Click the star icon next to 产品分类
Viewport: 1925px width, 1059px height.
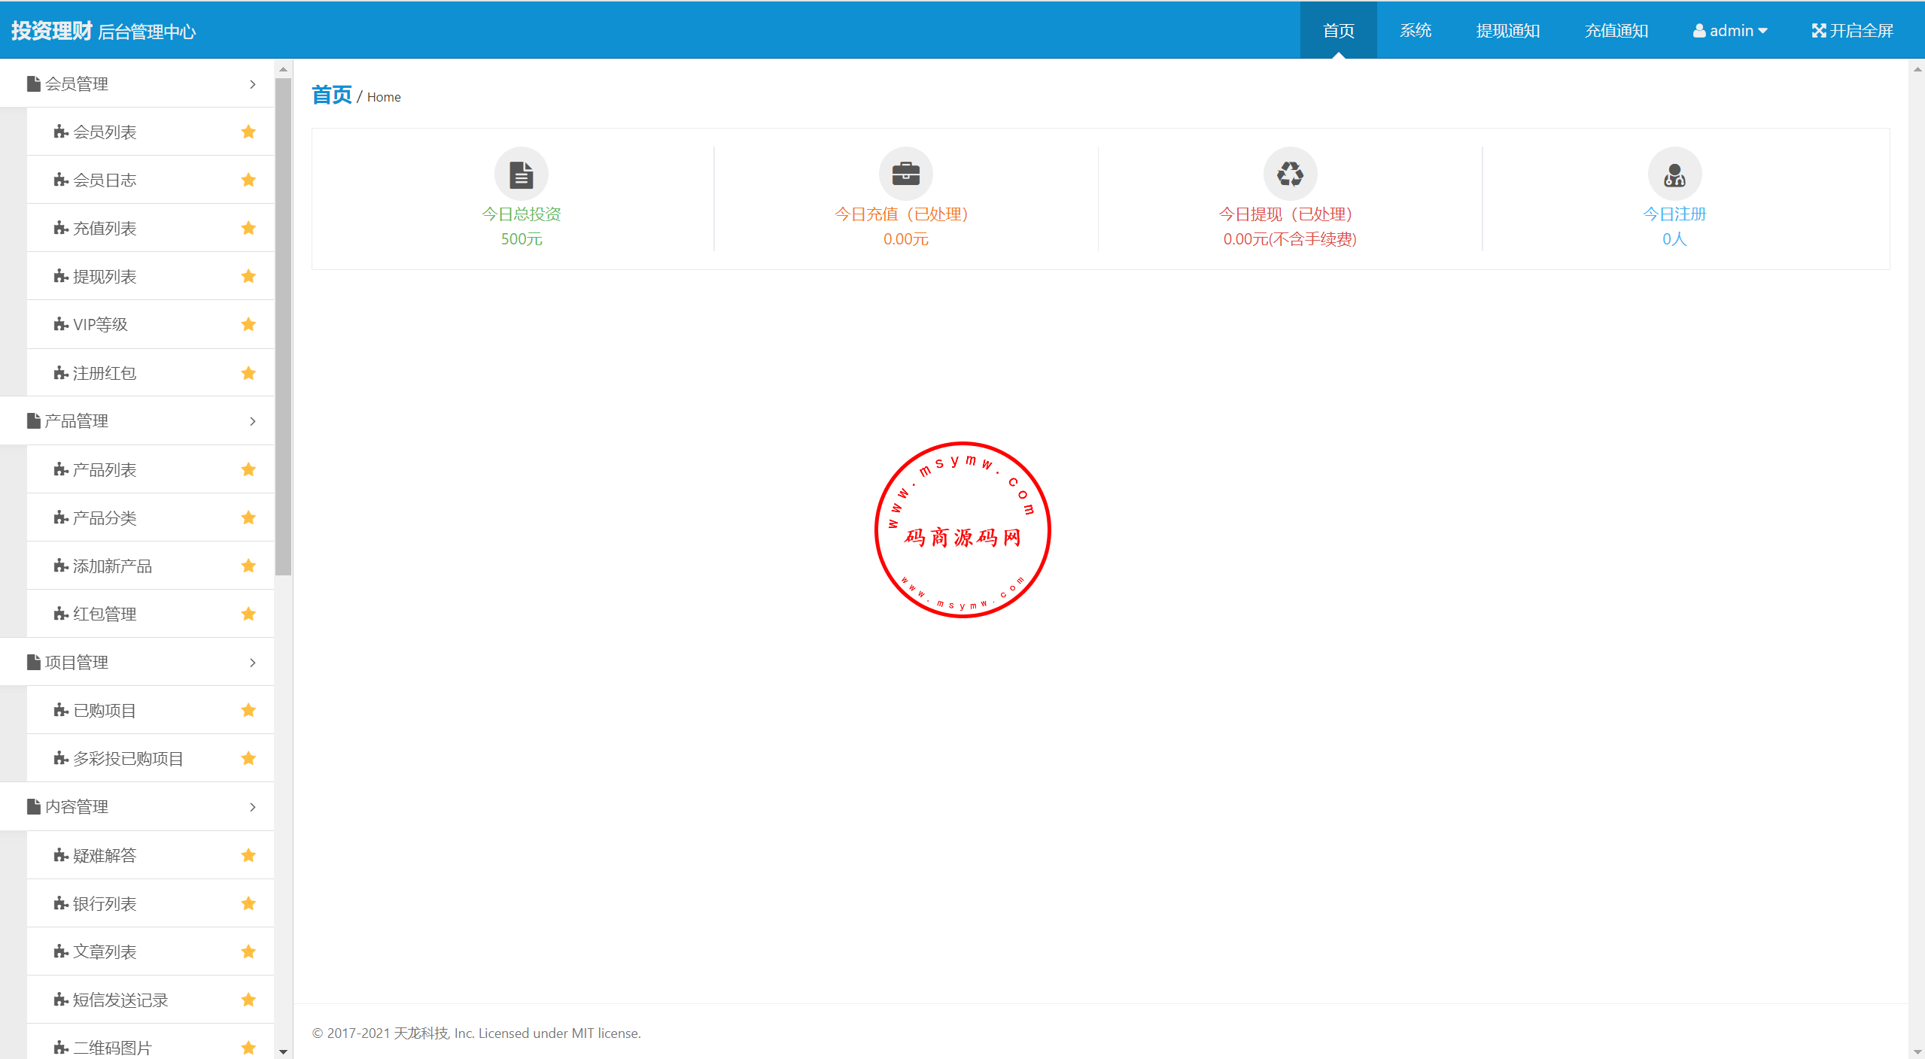[248, 517]
